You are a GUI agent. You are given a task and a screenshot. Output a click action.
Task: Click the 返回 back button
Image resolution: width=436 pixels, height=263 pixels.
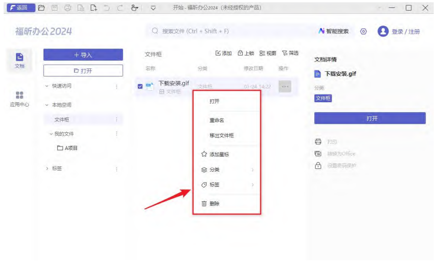(21, 8)
